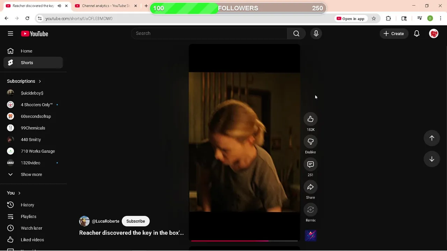Go back with the browser back arrow
The height and width of the screenshot is (251, 447).
point(6,18)
